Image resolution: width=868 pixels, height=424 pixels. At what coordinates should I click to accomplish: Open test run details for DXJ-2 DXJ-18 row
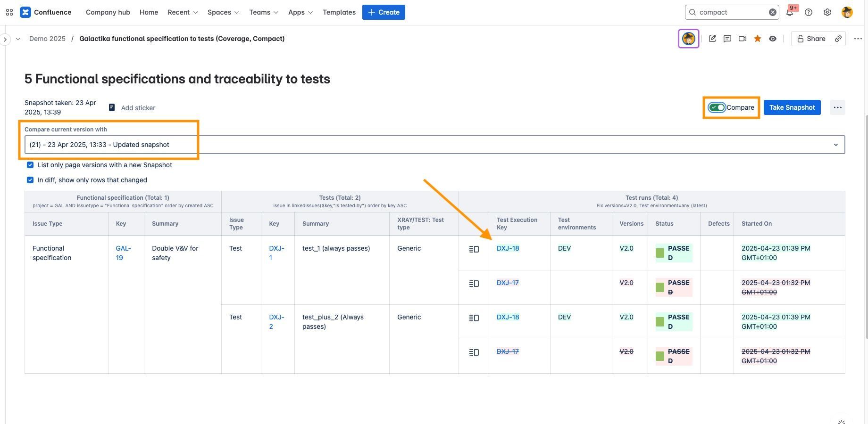pyautogui.click(x=474, y=318)
